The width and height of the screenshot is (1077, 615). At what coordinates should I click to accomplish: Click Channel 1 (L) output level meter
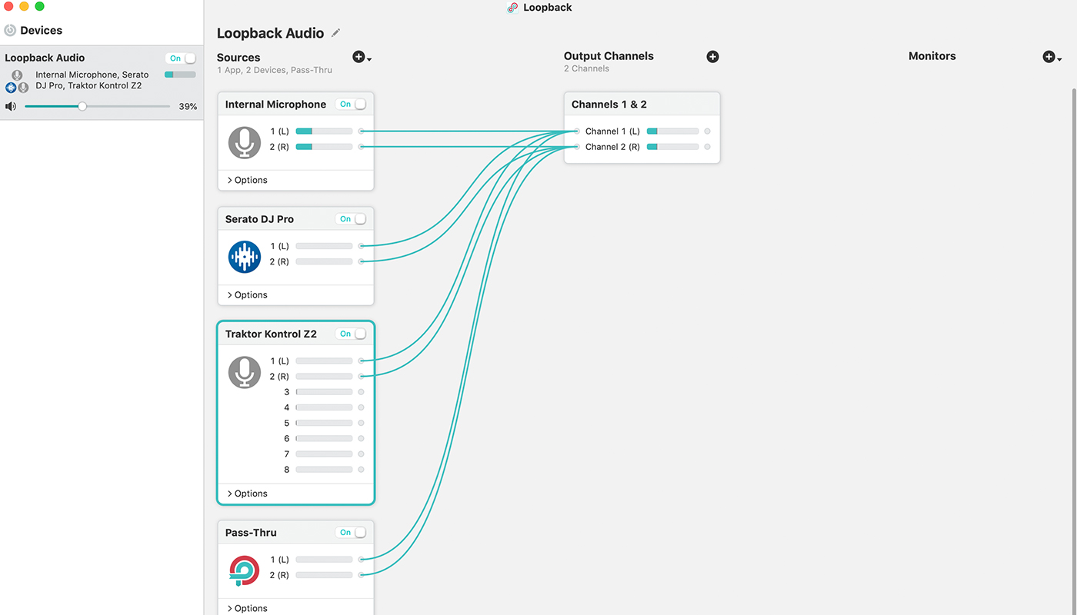[673, 131]
